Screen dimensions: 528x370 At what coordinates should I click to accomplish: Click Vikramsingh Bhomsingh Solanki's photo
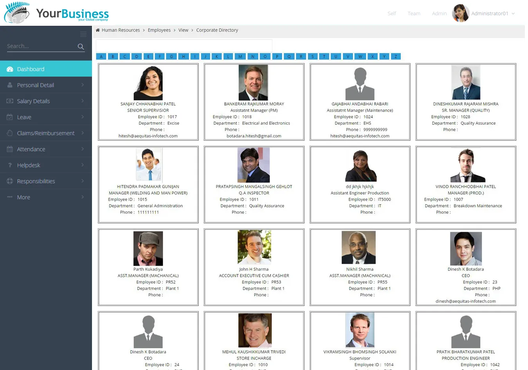(x=360, y=331)
